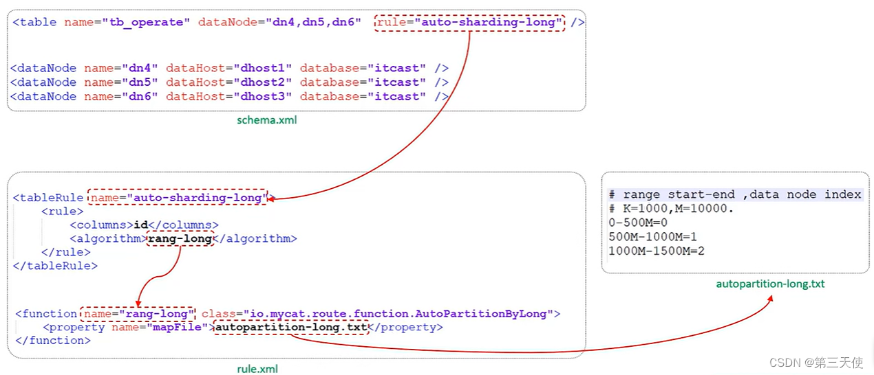874x375 pixels.
Task: Click database "itcast" in the dn4 row
Action: [x=396, y=68]
